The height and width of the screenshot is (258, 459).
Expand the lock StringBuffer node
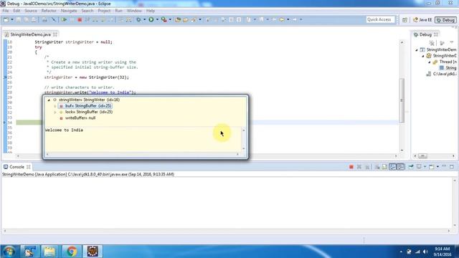(x=55, y=112)
